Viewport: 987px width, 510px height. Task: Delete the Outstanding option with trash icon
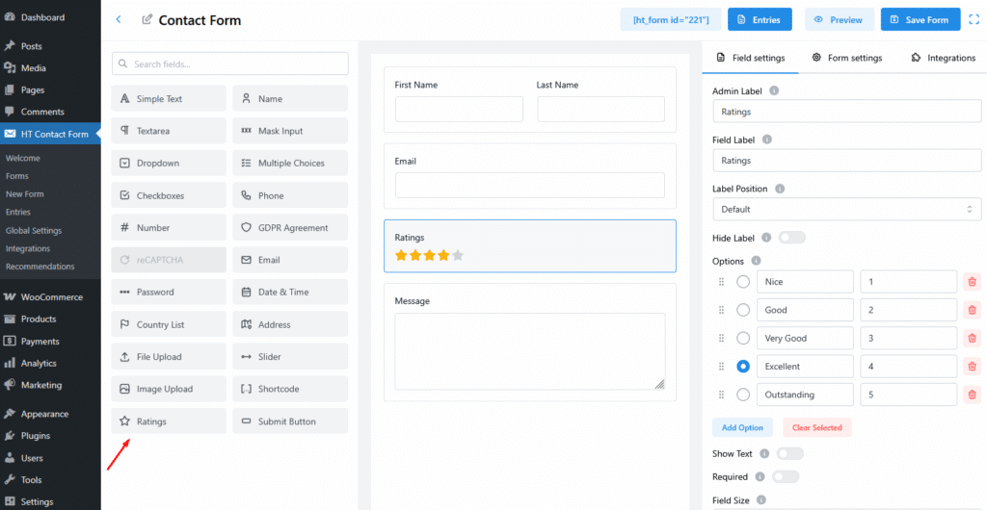(972, 395)
